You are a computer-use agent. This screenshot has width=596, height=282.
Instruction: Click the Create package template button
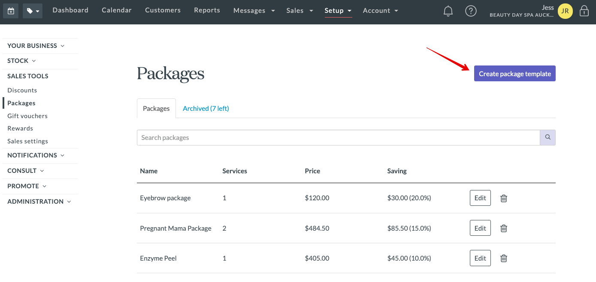point(514,74)
